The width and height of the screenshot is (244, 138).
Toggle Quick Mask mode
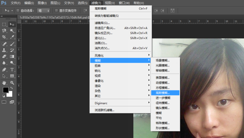(x=4, y=102)
